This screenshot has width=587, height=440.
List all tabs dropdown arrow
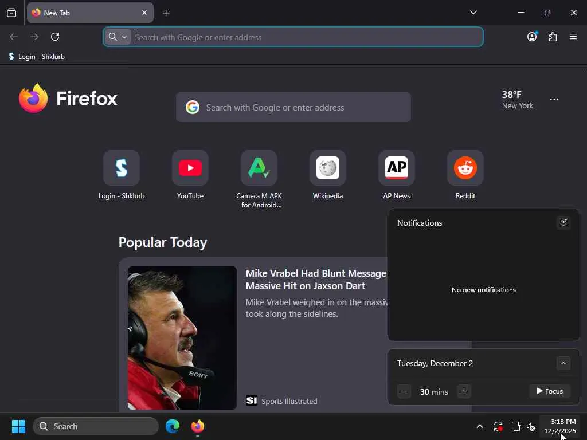473,13
